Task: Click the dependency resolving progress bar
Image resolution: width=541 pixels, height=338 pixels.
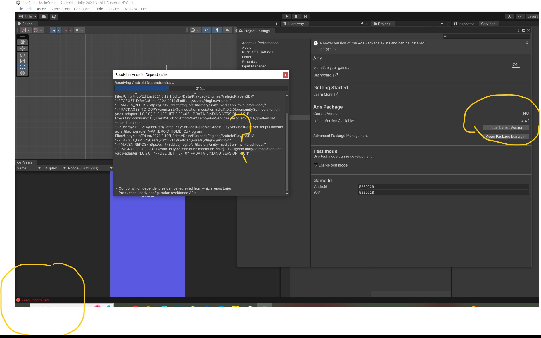Action: click(201, 88)
